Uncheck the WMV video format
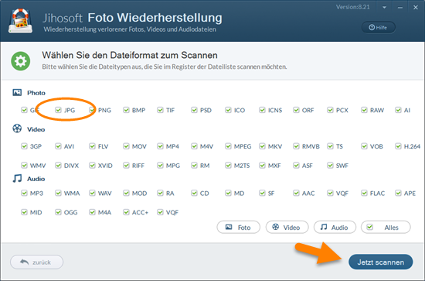 click(x=24, y=166)
